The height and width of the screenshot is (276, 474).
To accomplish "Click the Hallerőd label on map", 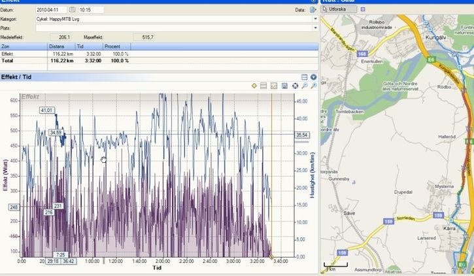I will (x=447, y=137).
